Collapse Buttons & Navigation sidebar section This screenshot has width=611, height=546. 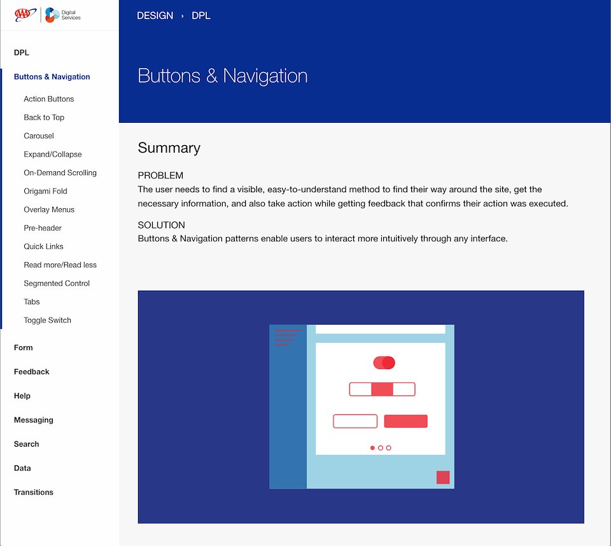coord(52,77)
